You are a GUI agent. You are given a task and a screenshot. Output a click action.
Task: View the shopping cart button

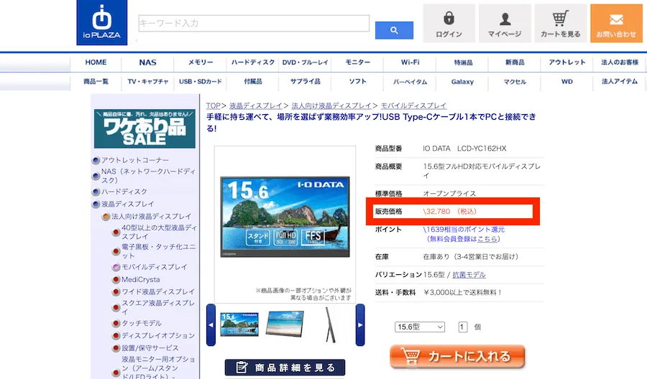click(560, 24)
